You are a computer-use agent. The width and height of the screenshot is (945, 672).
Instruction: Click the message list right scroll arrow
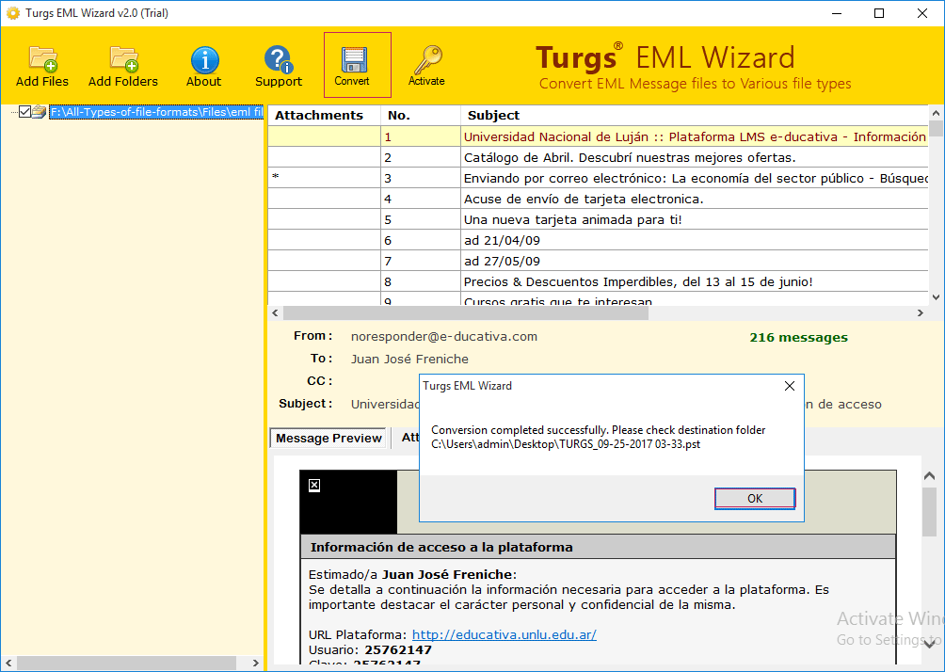click(x=921, y=312)
